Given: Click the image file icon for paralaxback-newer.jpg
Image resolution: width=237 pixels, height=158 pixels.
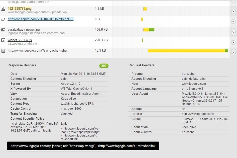Looking at the screenshot, I should click(x=3, y=30).
